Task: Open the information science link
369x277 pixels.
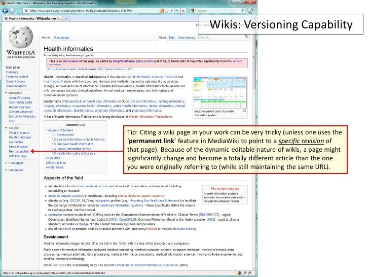Action: pos(149,77)
